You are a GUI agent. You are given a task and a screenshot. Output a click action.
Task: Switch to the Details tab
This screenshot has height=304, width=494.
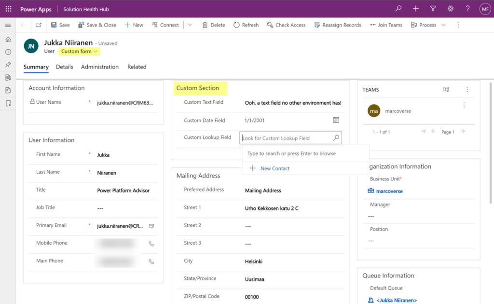point(64,67)
